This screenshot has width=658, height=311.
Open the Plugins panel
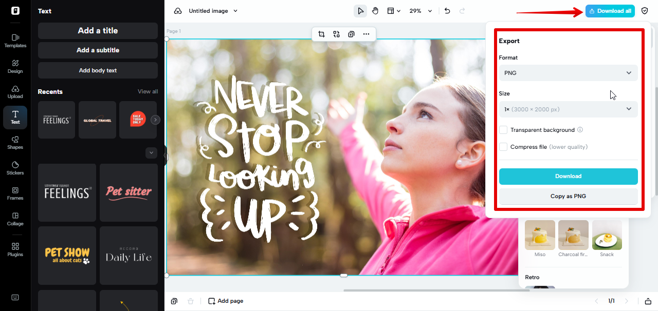pyautogui.click(x=15, y=250)
